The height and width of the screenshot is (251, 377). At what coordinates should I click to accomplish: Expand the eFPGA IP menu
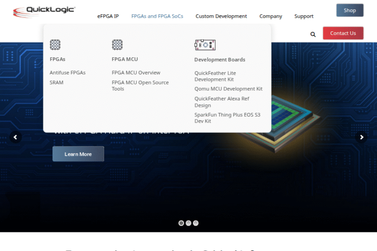[108, 16]
